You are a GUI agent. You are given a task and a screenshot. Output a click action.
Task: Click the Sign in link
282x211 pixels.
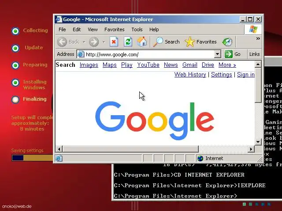click(246, 74)
